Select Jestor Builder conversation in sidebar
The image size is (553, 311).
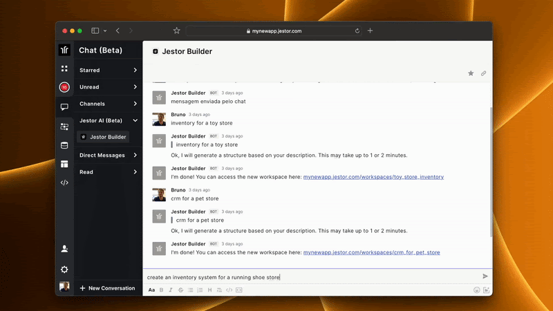[x=103, y=137]
